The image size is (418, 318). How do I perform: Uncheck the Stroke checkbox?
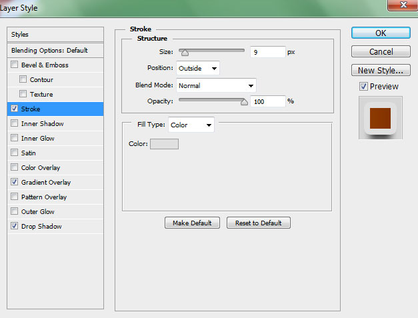[14, 109]
